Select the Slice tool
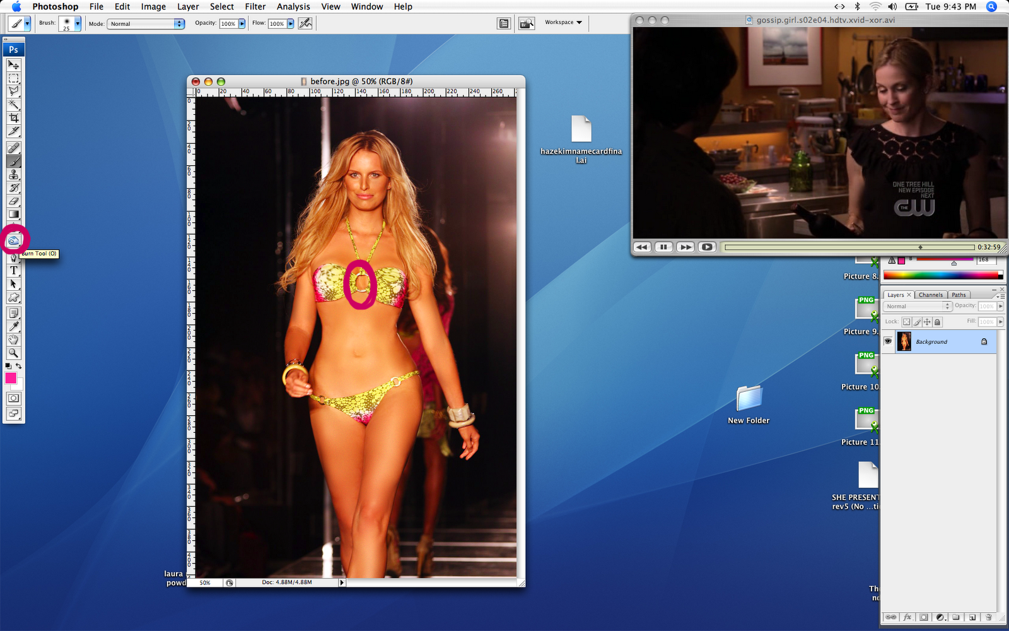The image size is (1009, 631). (x=13, y=131)
